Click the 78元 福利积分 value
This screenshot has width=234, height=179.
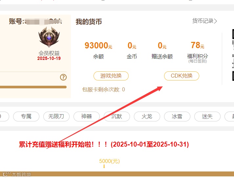point(198,45)
